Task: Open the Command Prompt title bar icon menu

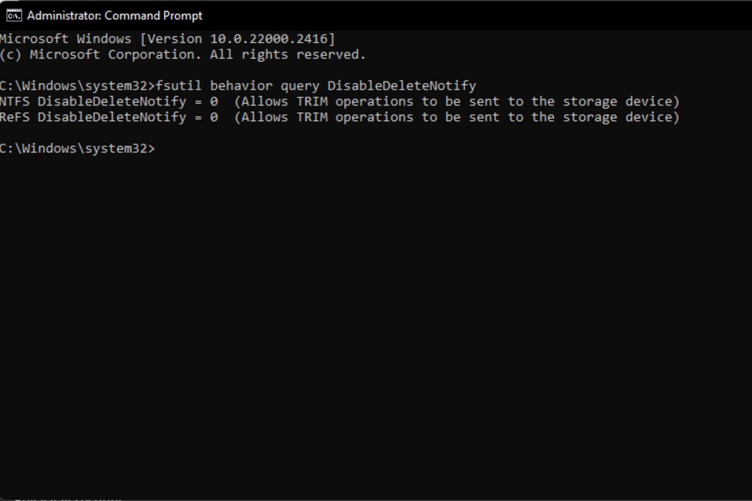Action: pos(14,16)
